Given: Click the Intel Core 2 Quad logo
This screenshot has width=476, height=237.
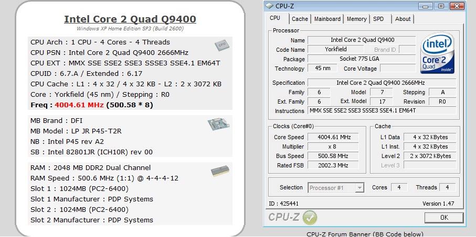Looking at the screenshot, I should point(438,53).
